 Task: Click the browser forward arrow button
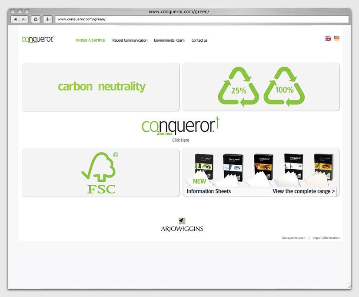tap(23, 19)
